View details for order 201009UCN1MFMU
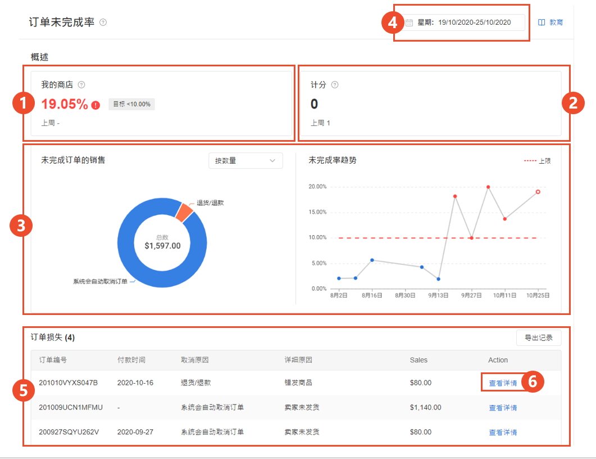Image resolution: width=596 pixels, height=459 pixels. click(503, 408)
